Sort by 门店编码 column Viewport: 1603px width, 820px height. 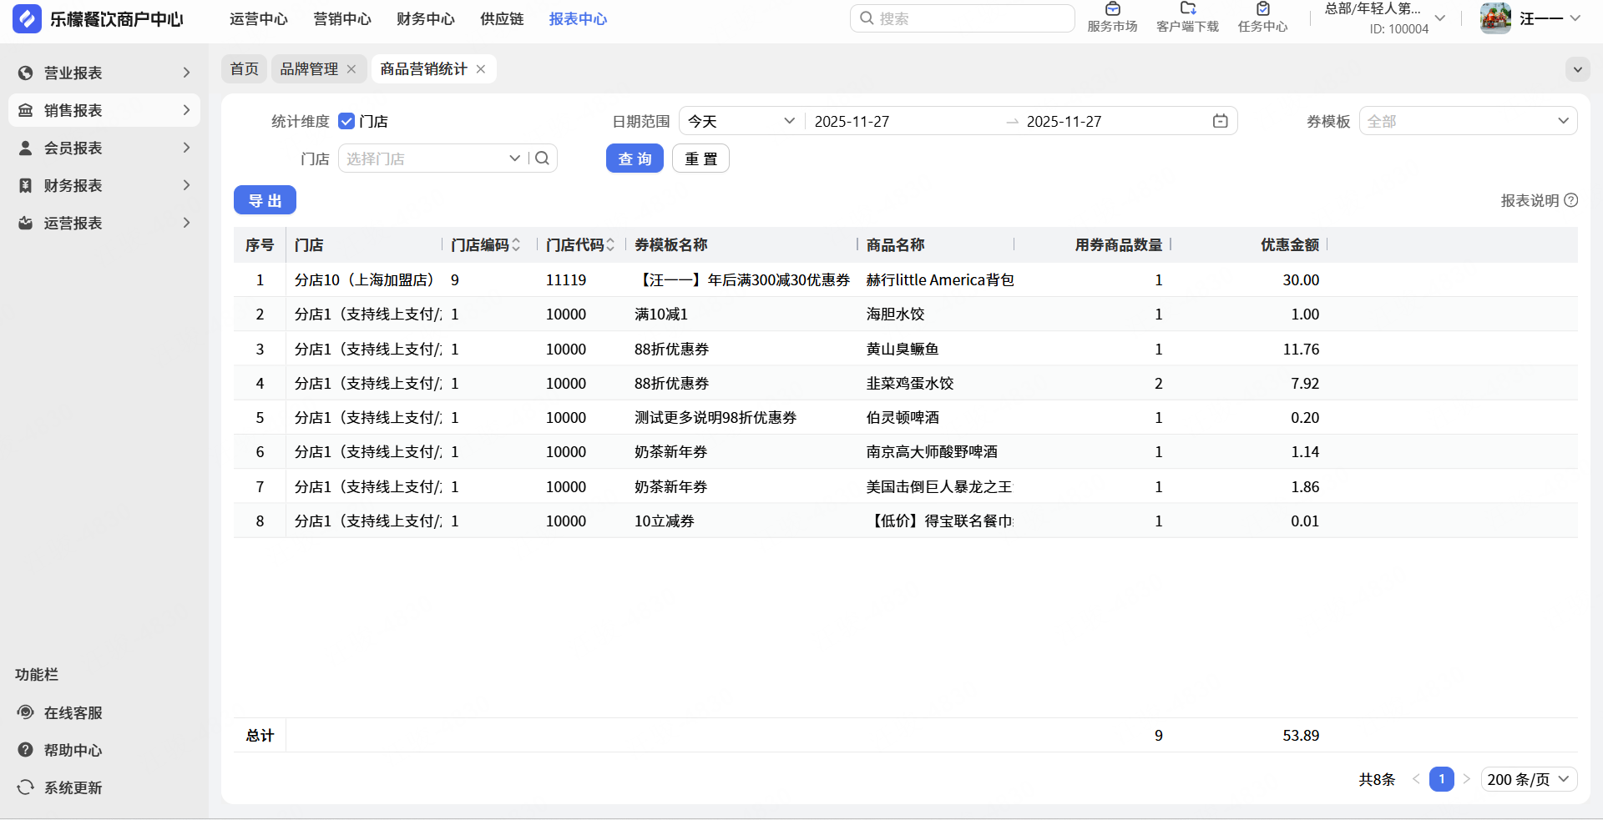click(x=516, y=244)
